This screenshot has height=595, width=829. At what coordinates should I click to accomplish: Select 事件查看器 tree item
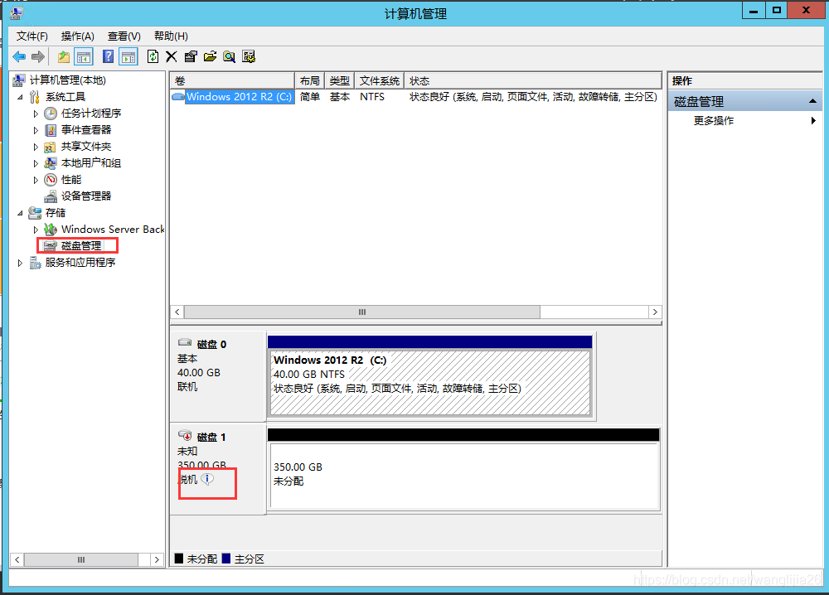86,129
